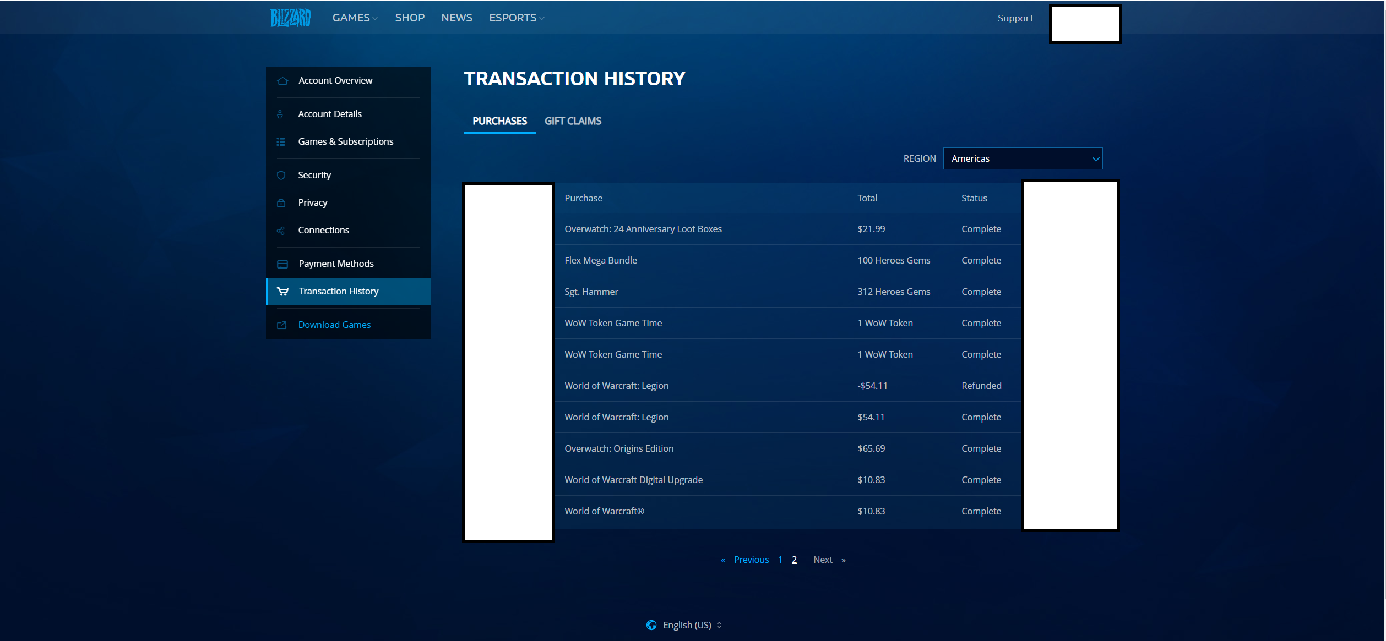Viewport: 1386px width, 641px height.
Task: Open the English (US) language selector
Action: 692,625
